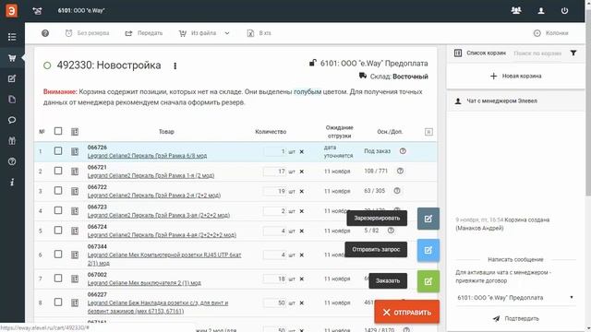This screenshot has width=591, height=332.
Task: Open the info icon in left sidebar
Action: tap(12, 183)
